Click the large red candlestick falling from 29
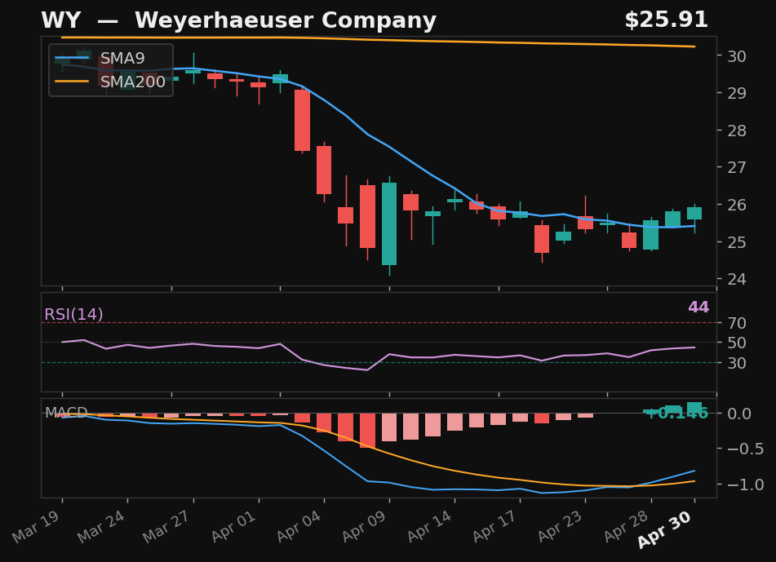This screenshot has height=562, width=776. coord(303,120)
